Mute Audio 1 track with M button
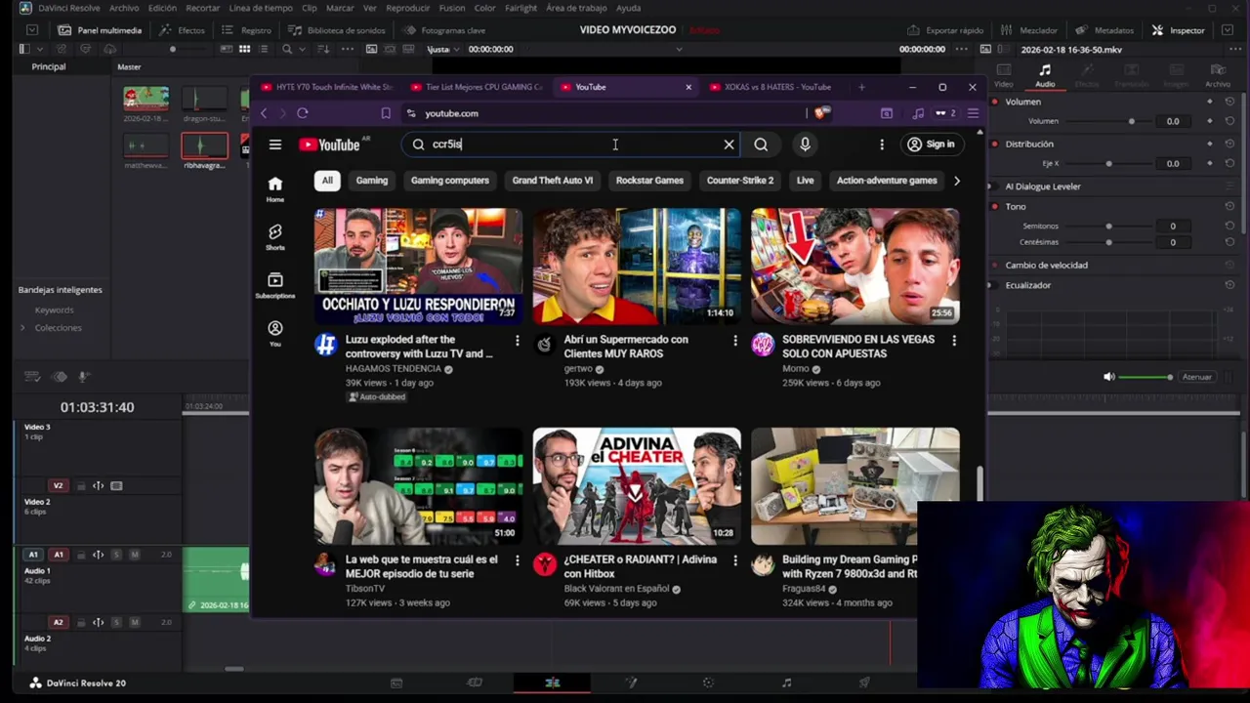Screen dimensions: 1250x703 click(x=135, y=555)
